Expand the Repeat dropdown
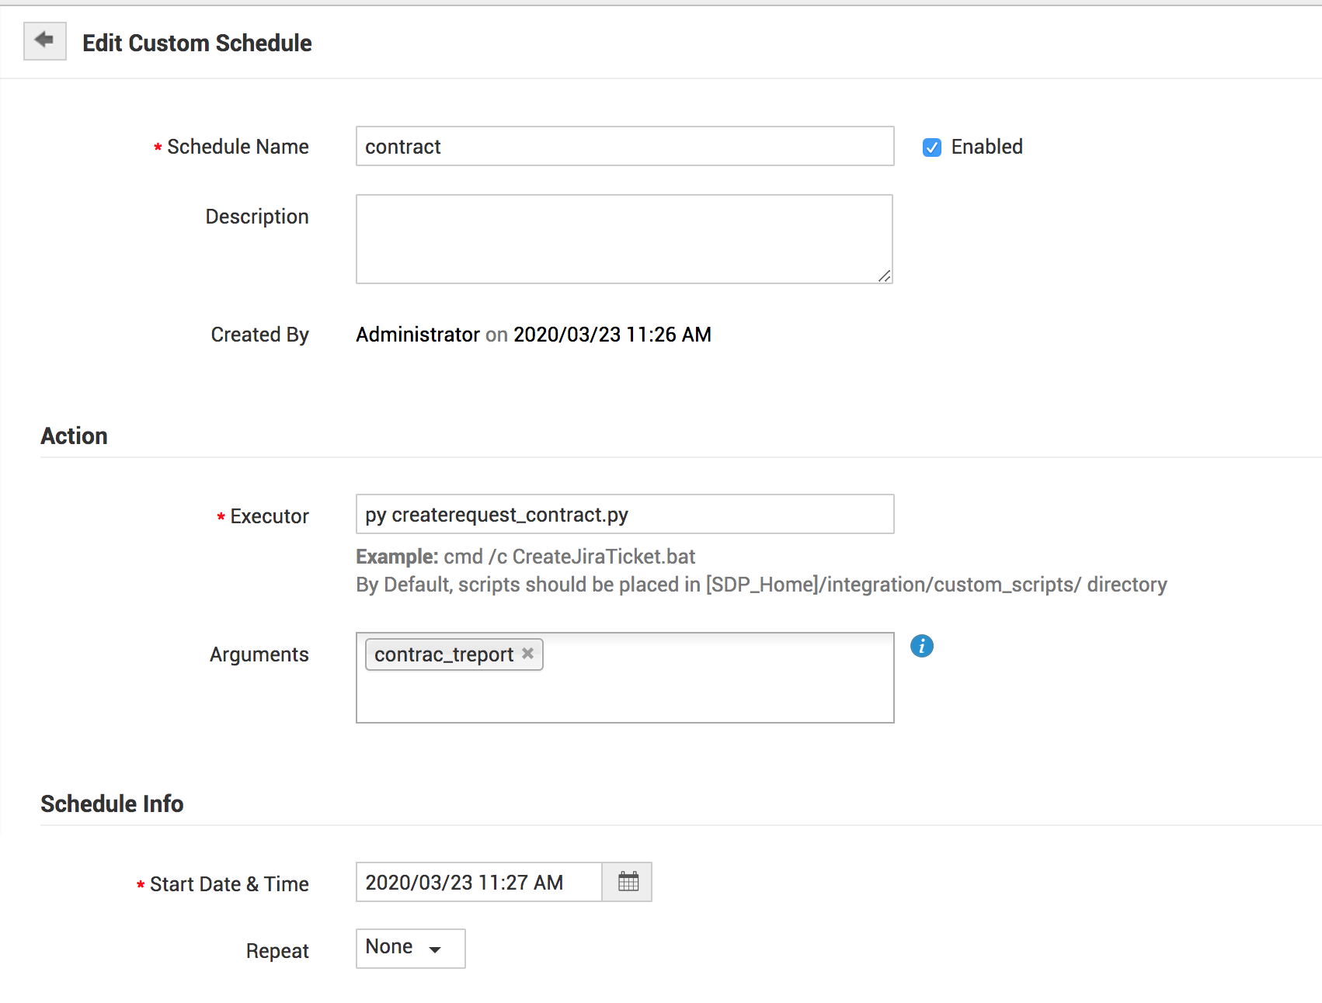Image resolution: width=1322 pixels, height=1003 pixels. click(x=410, y=948)
